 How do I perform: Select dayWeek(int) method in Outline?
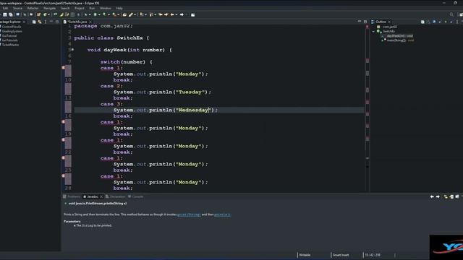(399, 36)
